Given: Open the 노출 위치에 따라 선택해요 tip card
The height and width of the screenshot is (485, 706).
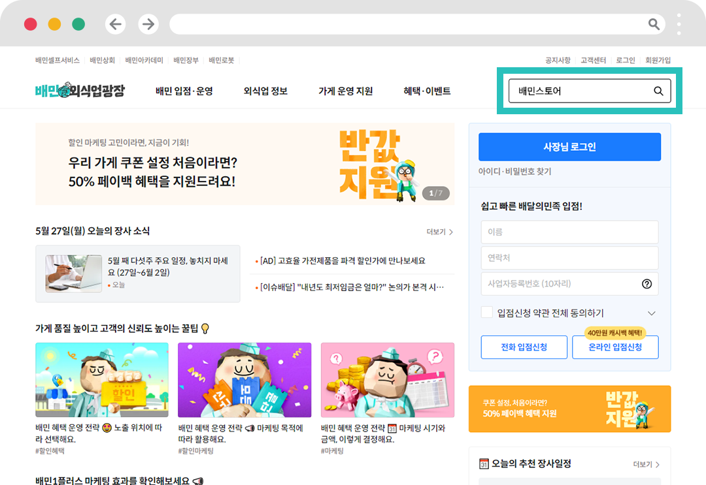Looking at the screenshot, I should 102,399.
